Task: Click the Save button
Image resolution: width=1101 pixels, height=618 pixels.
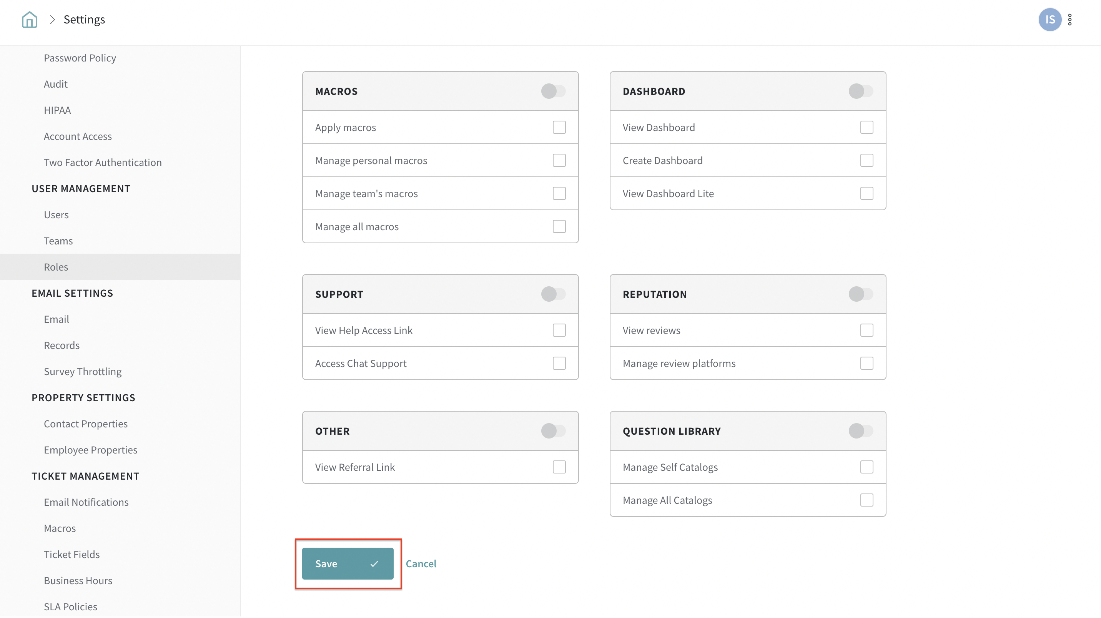Action: point(348,564)
